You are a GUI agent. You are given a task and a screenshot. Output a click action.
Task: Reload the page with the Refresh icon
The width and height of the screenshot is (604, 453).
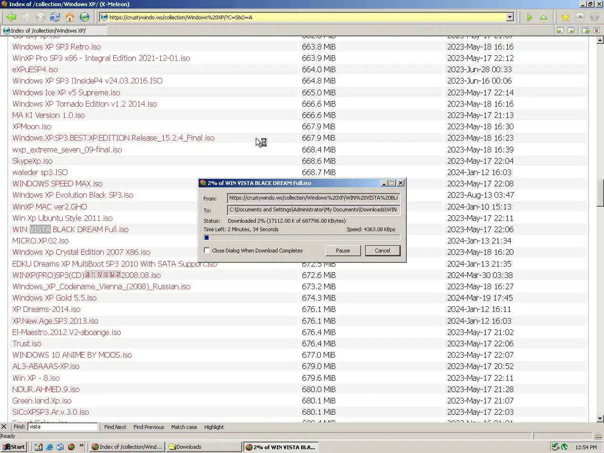tap(55, 17)
